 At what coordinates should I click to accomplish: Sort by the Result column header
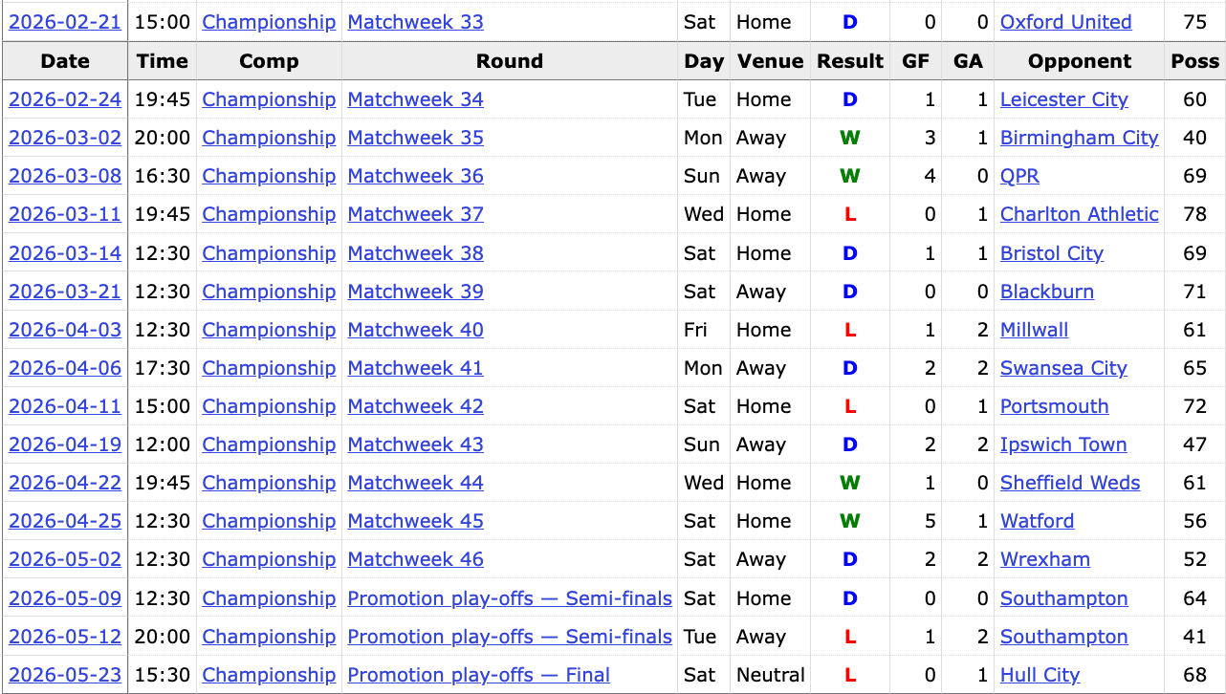850,61
